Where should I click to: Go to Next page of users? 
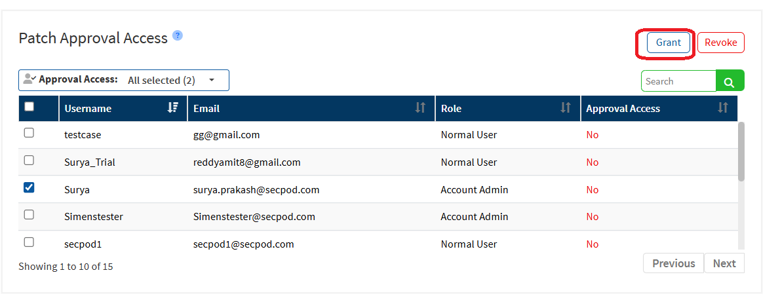click(x=724, y=263)
